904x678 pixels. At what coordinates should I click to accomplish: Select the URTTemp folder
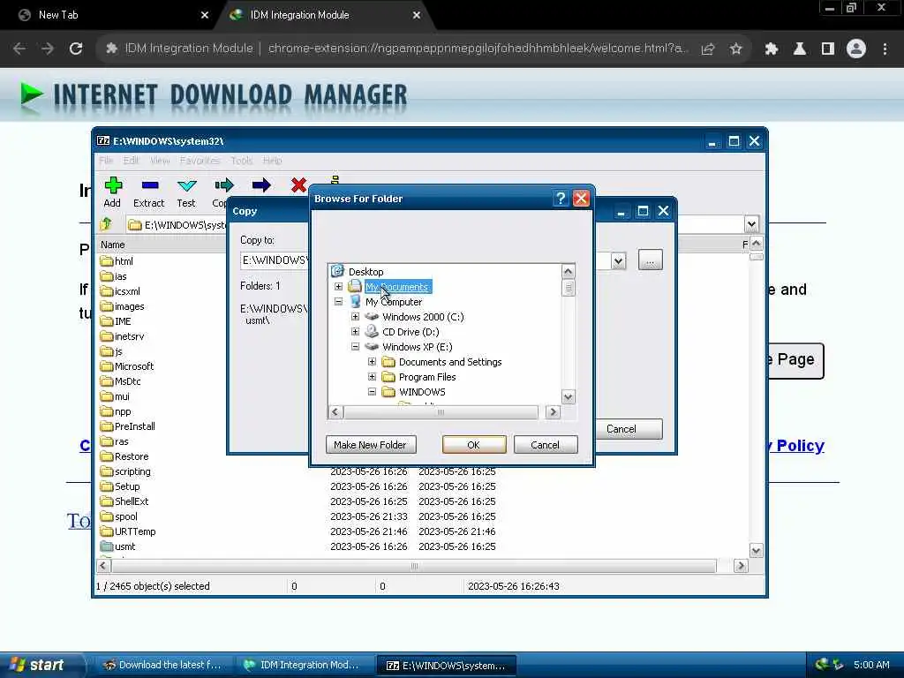128,531
